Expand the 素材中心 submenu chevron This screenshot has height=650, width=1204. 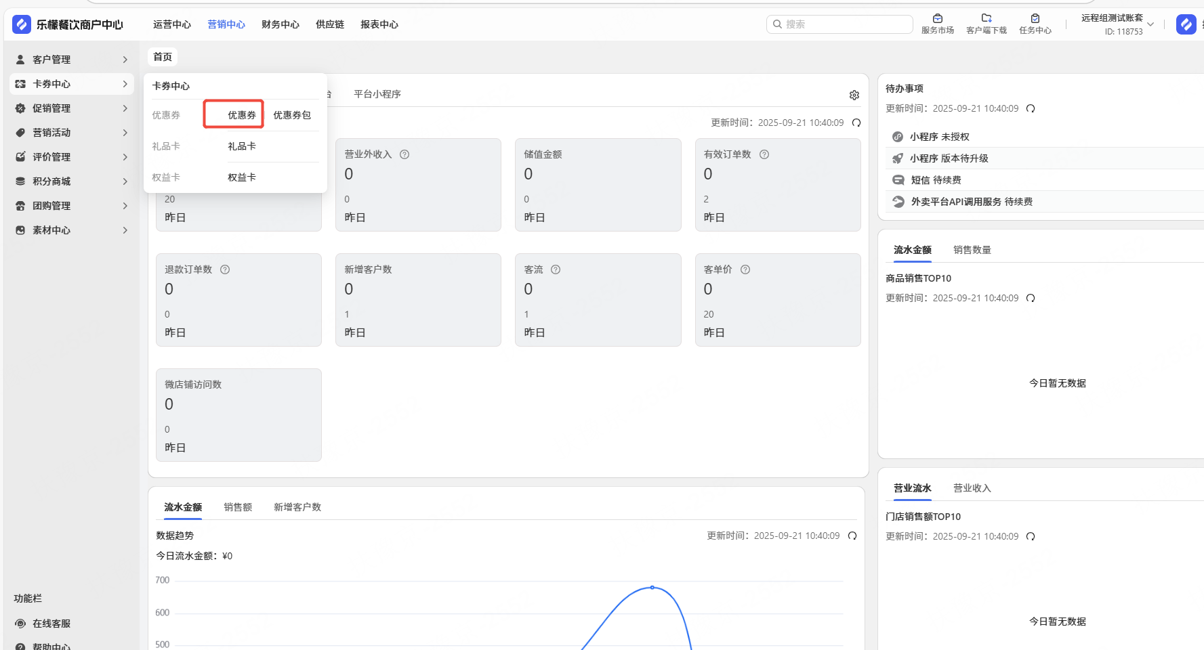pyautogui.click(x=125, y=230)
